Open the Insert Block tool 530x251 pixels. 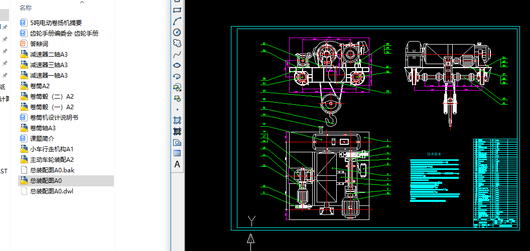pyautogui.click(x=177, y=87)
